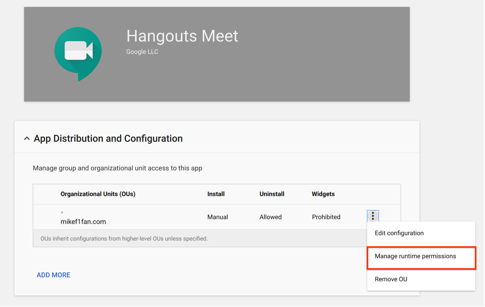Click the Hangouts Meet app title

182,36
